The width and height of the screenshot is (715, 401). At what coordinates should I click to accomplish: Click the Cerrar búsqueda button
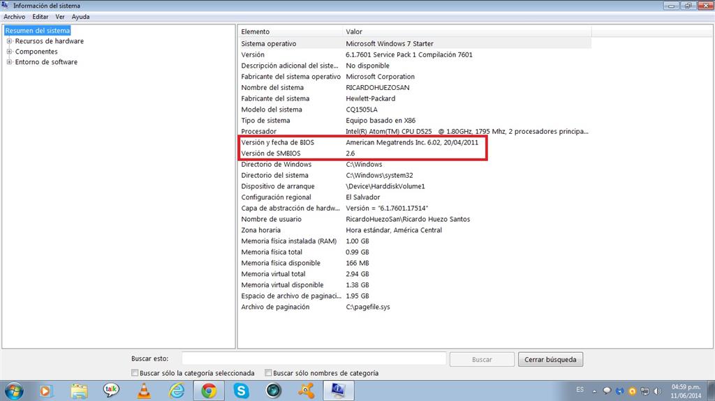(x=550, y=360)
